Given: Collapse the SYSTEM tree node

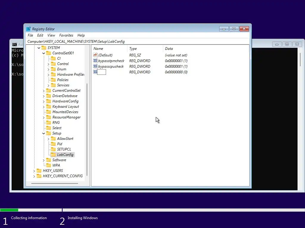Looking at the screenshot, I should click(x=39, y=48).
